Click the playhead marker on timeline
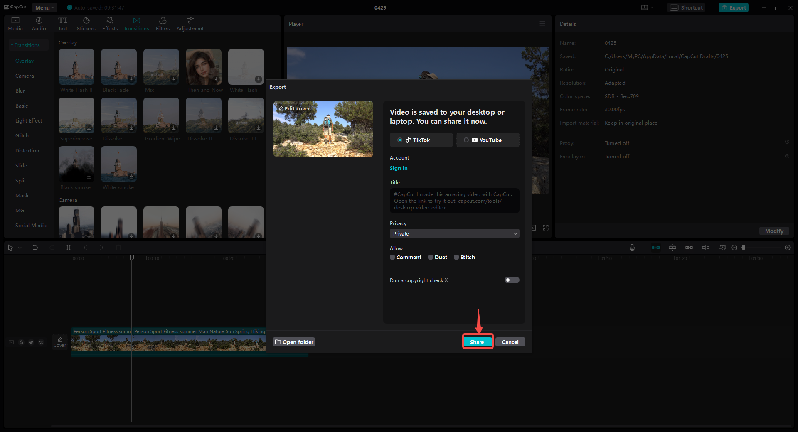The height and width of the screenshot is (432, 798). pyautogui.click(x=132, y=258)
